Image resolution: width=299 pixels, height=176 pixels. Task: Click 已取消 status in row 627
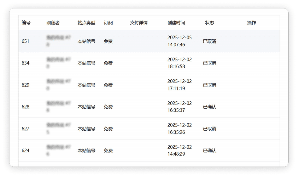click(x=209, y=129)
